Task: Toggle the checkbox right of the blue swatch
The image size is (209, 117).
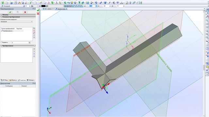Action: point(101,6)
